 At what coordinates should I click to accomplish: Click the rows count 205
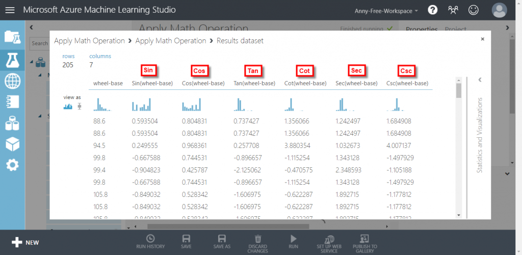pyautogui.click(x=68, y=65)
